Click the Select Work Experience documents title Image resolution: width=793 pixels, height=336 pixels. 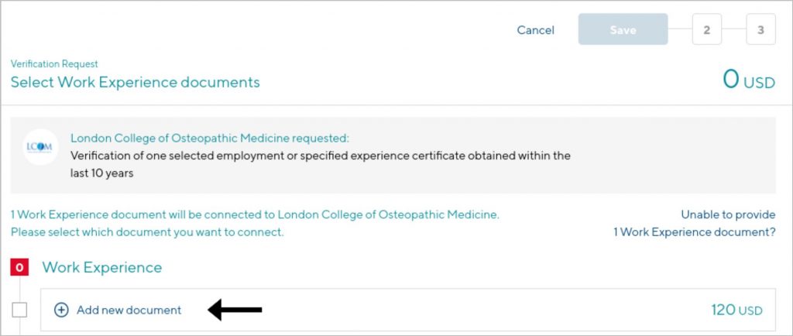(135, 82)
